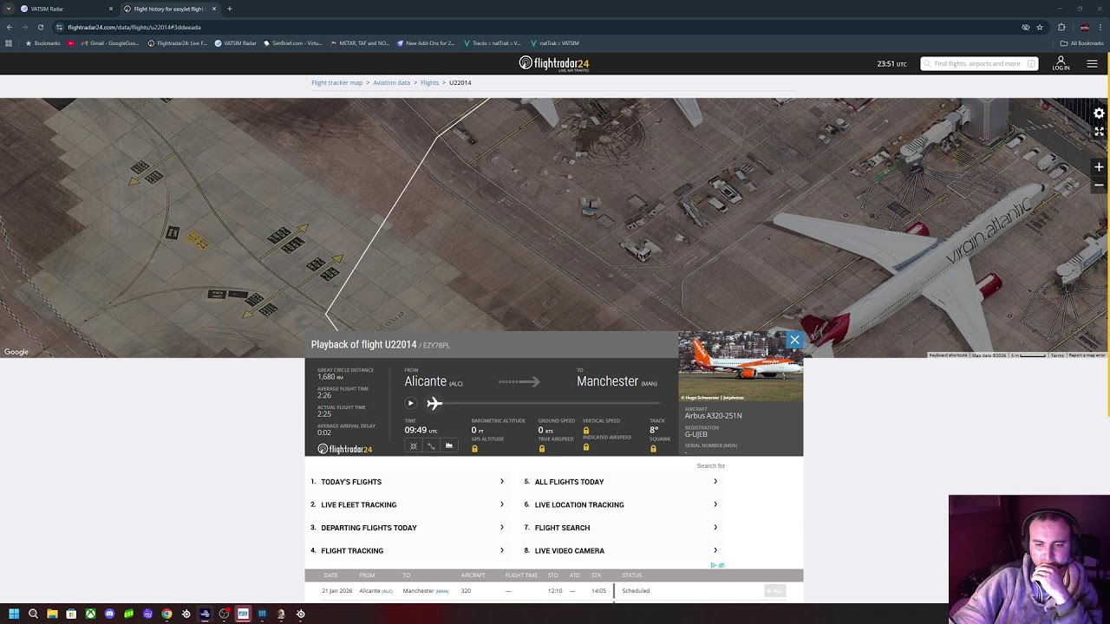Screen dimensions: 1110x624
Task: Zoom in the map with plus button
Action: (1099, 167)
